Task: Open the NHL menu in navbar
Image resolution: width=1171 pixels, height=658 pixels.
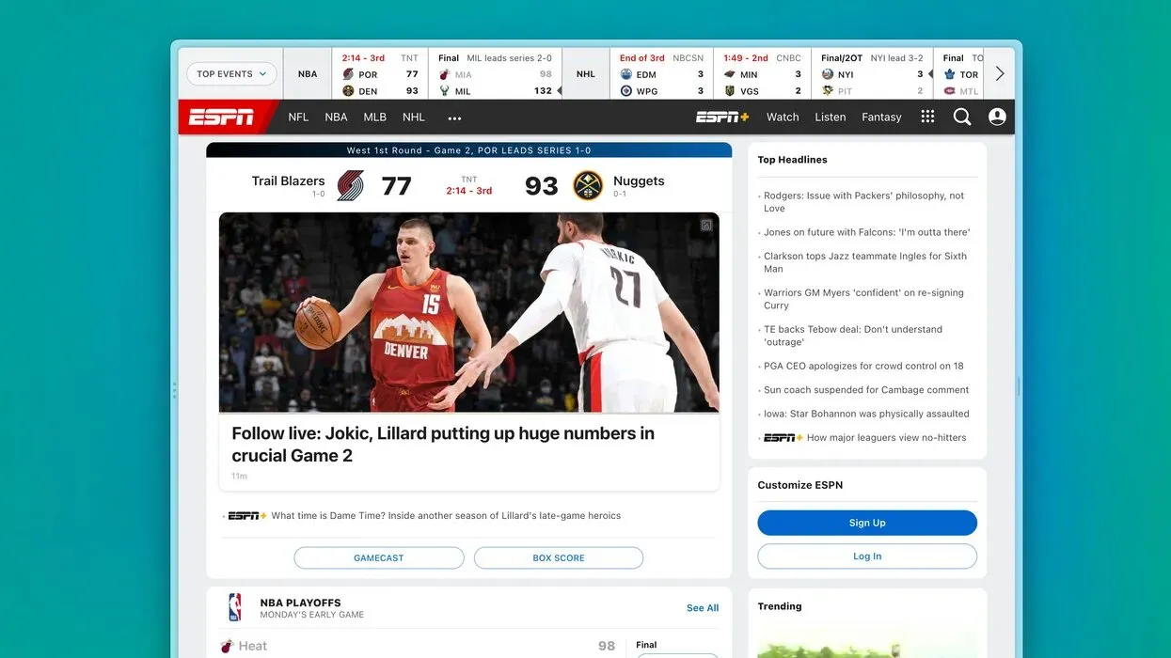Action: pyautogui.click(x=414, y=117)
